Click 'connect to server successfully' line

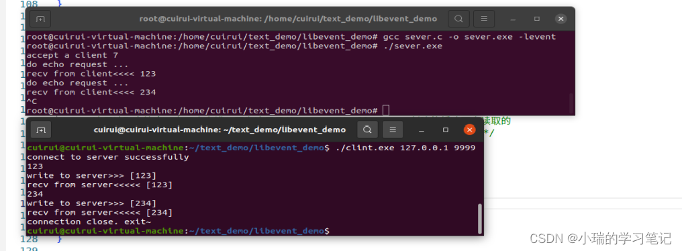[x=108, y=156]
